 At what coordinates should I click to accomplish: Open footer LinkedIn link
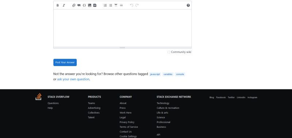(x=241, y=97)
